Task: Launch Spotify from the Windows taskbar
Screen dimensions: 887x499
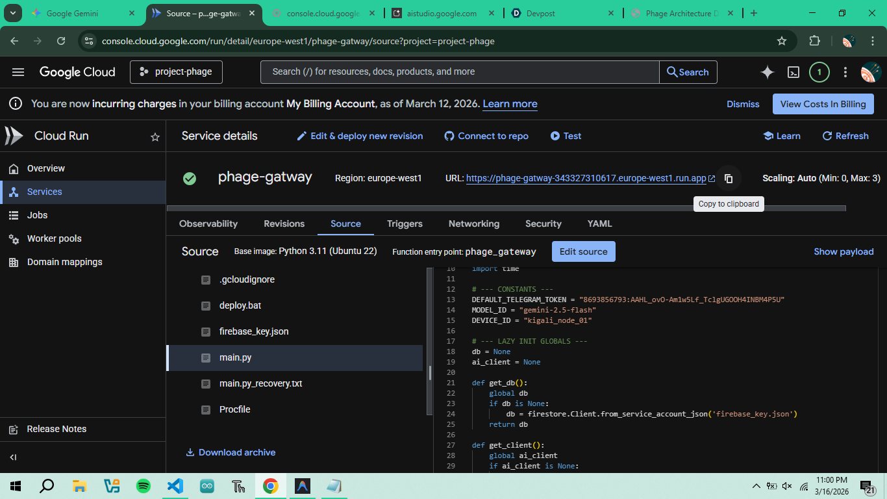Action: click(144, 486)
